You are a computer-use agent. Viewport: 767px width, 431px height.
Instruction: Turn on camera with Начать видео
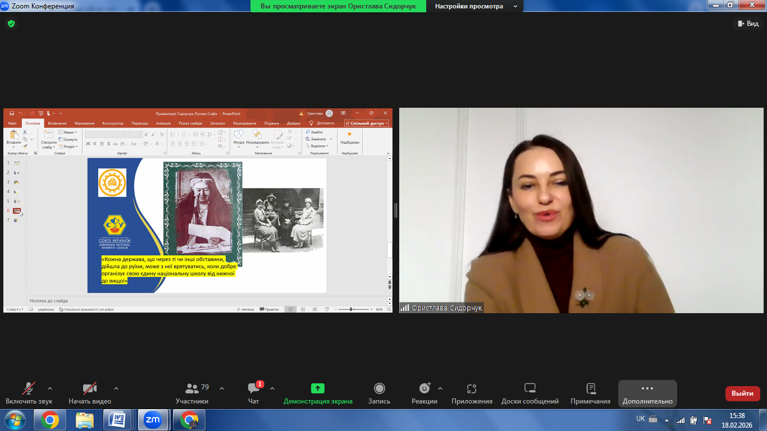90,393
